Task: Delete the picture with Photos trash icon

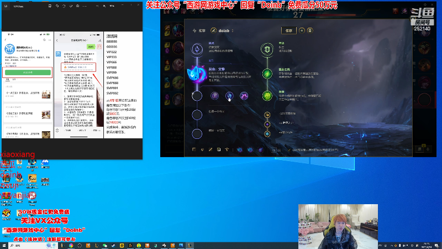Action: point(64,6)
